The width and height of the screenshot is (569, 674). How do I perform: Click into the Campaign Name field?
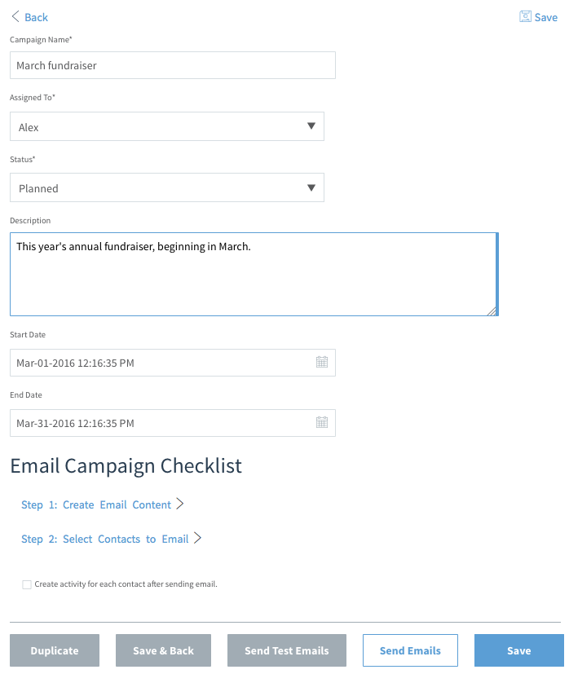pos(173,65)
